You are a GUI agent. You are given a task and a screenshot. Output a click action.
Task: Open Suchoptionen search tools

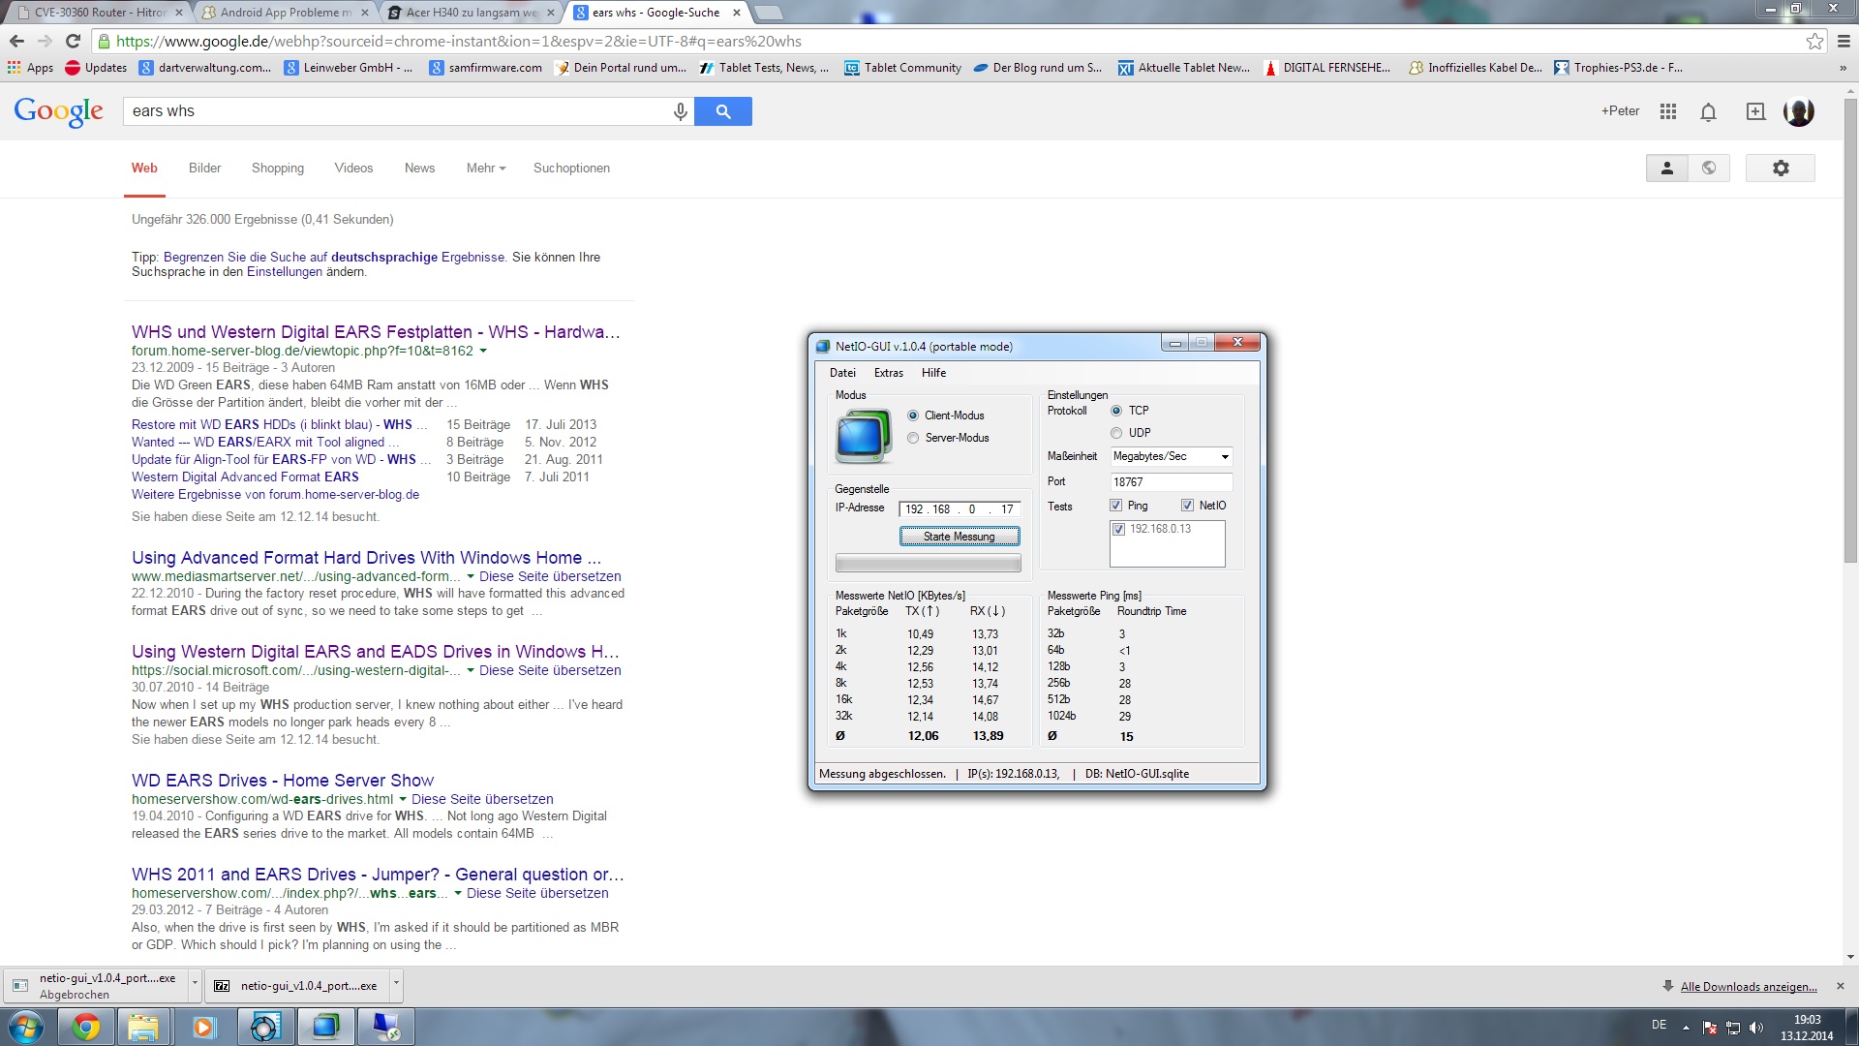point(571,168)
